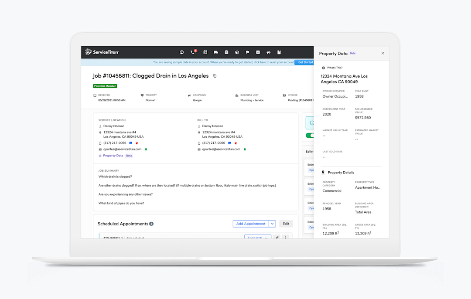
Task: Click service location phone (317) 217-0066
Action: coord(115,143)
